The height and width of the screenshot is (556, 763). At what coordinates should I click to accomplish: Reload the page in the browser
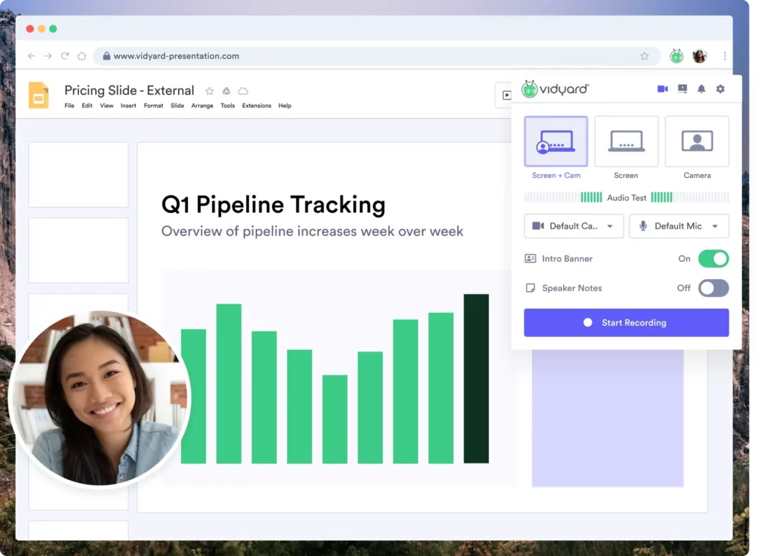point(65,56)
